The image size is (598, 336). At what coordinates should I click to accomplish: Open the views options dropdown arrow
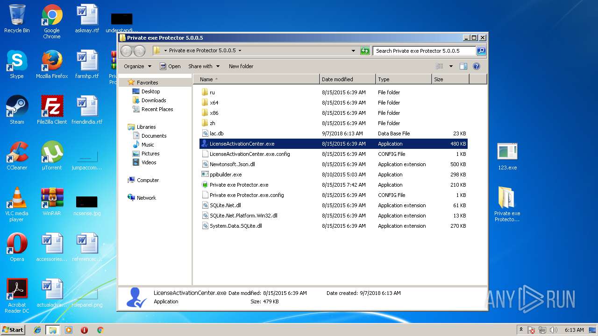(451, 66)
